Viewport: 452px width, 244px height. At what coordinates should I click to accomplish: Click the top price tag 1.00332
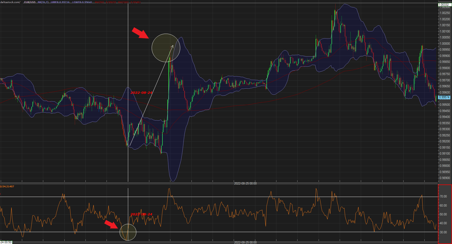(x=444, y=4)
